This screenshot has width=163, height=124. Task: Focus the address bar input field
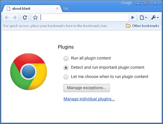pos(84,17)
